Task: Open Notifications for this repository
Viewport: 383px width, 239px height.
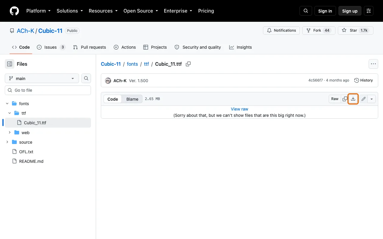Action: click(x=281, y=30)
